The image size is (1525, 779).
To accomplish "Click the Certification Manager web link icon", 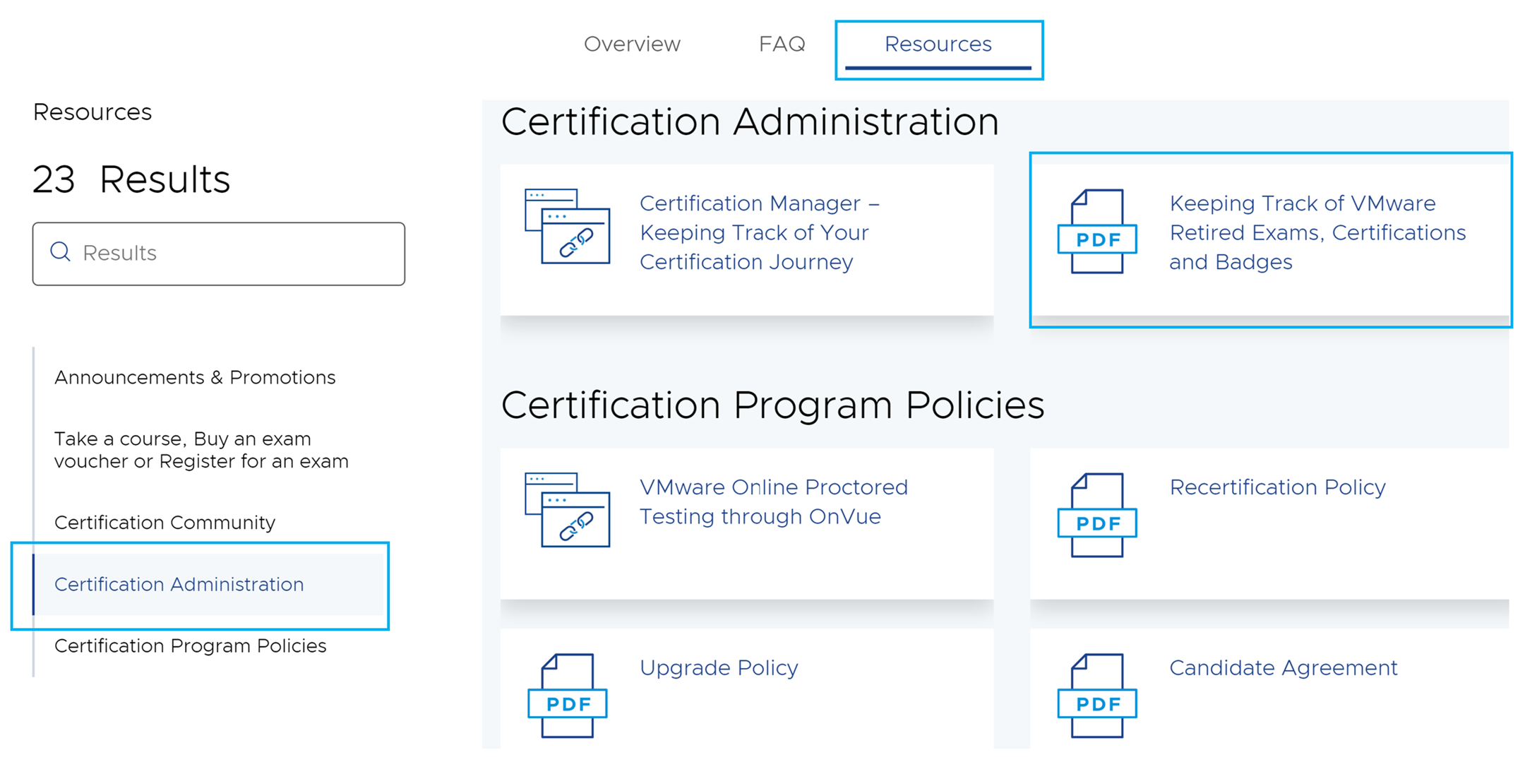I will [567, 227].
